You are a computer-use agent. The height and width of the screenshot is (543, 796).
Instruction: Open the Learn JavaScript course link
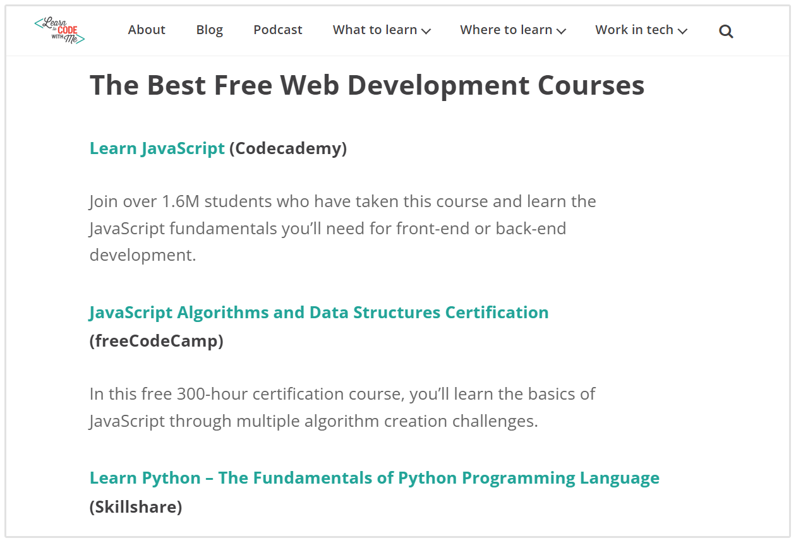(157, 148)
